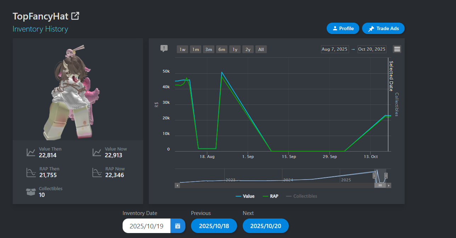Click the Value Now chart icon
The height and width of the screenshot is (238, 456).
[x=97, y=152]
